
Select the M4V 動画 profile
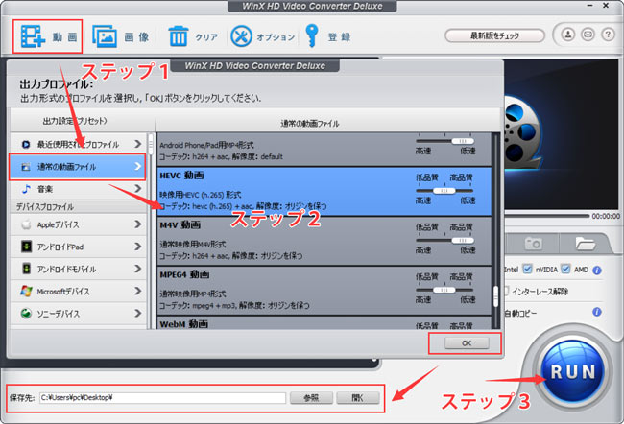tap(324, 241)
